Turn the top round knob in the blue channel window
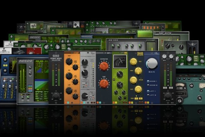The height and width of the screenshot is (137, 205). coord(5,60)
